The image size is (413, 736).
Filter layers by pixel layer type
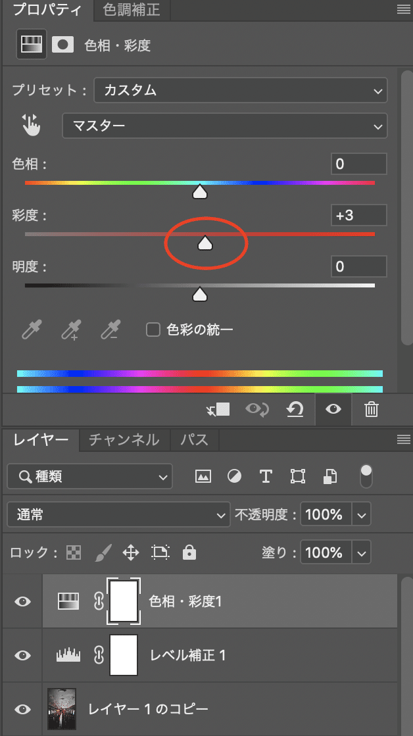coord(203,476)
